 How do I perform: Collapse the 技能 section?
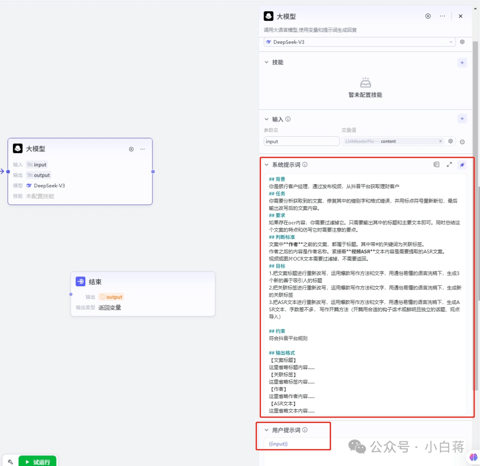(x=266, y=63)
